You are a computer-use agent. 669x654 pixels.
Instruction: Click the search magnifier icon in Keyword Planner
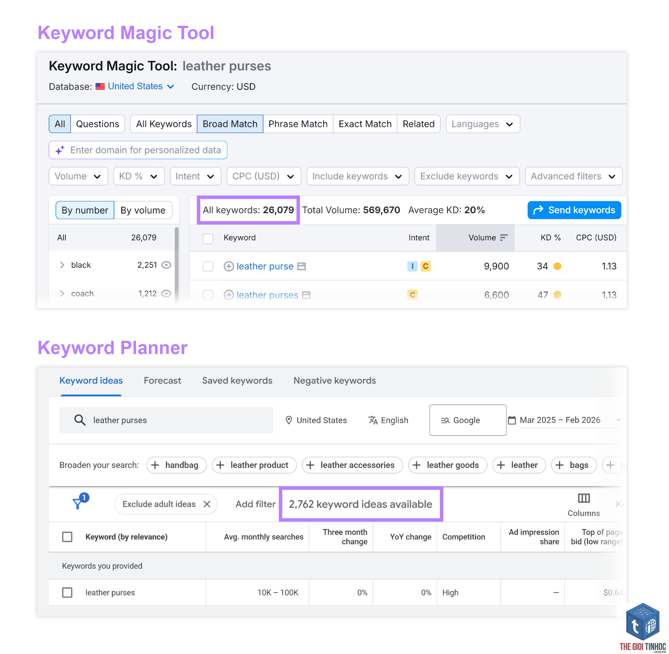(79, 420)
